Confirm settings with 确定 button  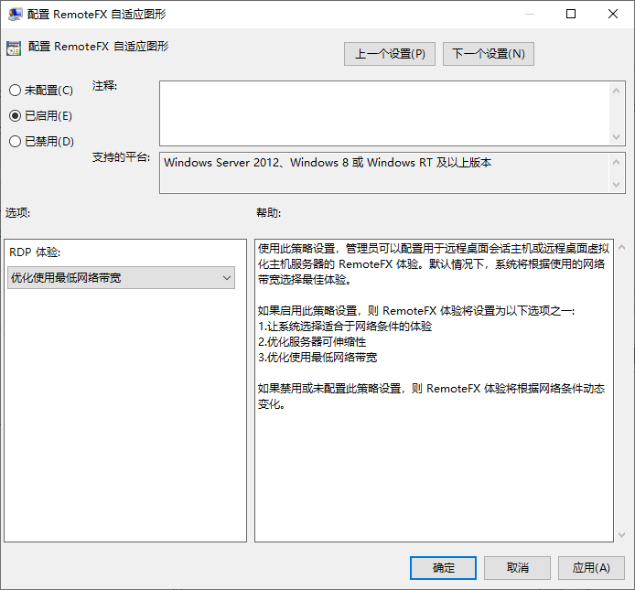tap(443, 568)
